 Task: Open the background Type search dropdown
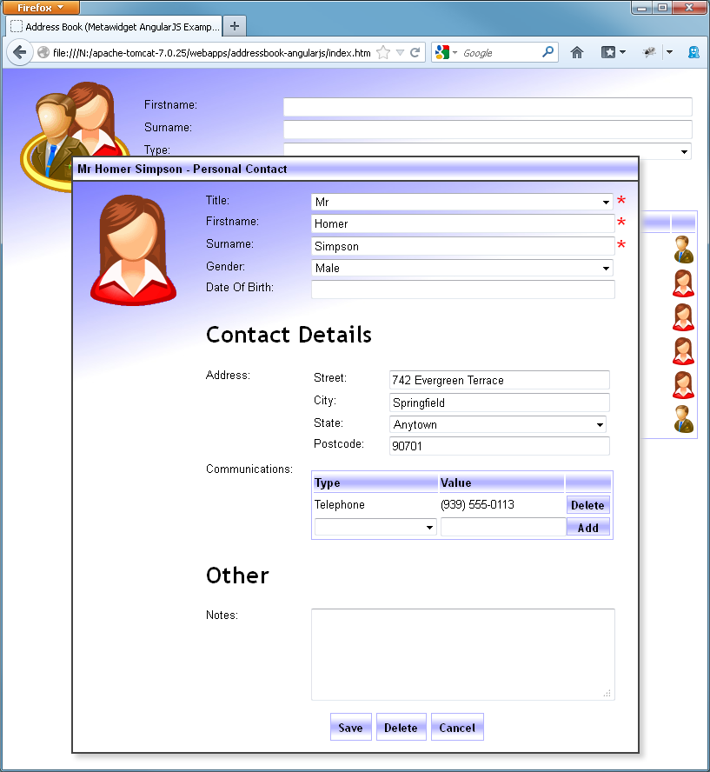click(488, 151)
